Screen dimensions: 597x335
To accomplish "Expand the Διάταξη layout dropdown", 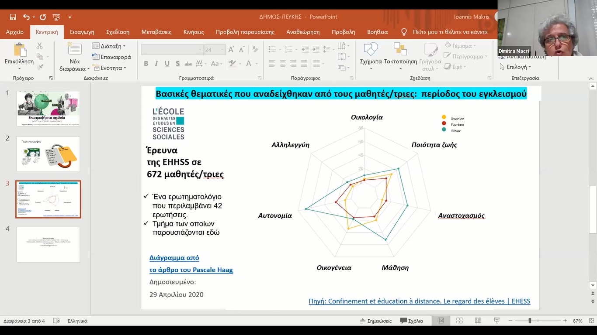I will tap(109, 46).
